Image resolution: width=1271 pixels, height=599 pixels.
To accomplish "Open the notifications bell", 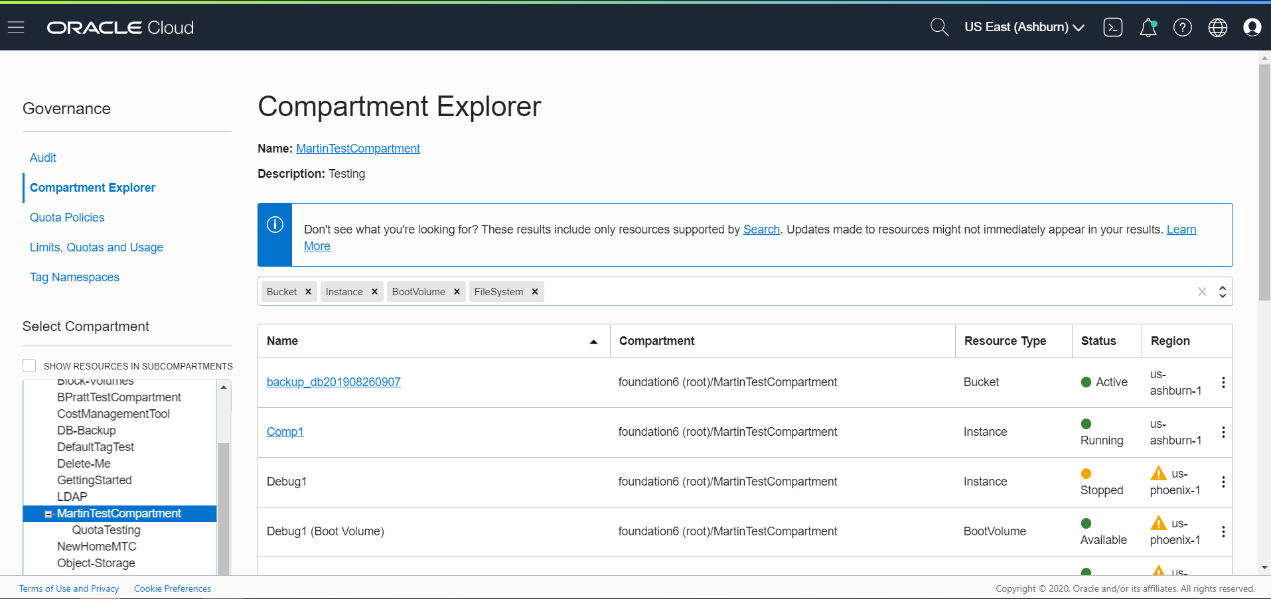I will pyautogui.click(x=1148, y=27).
